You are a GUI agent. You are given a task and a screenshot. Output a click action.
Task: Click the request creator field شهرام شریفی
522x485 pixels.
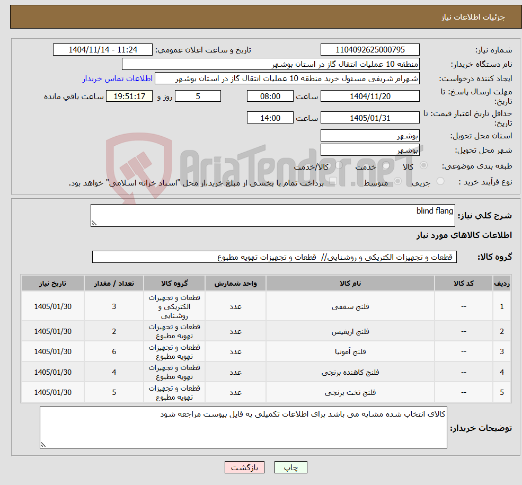(x=287, y=78)
